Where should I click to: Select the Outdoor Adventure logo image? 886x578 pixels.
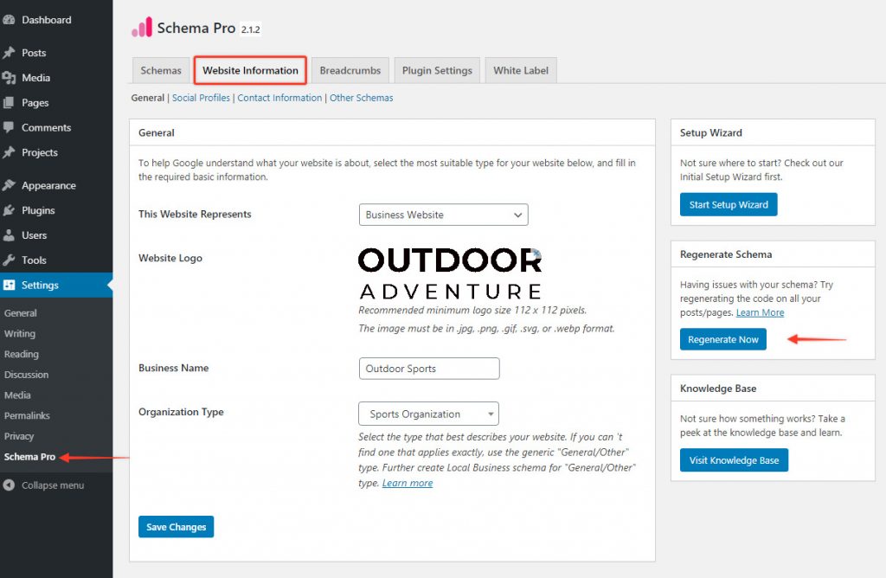(x=450, y=273)
